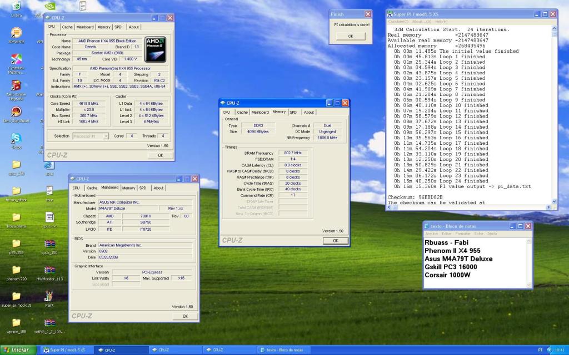Open Notepad Arquivo menu
Viewport: 569px width, 355px height.
(x=431, y=234)
